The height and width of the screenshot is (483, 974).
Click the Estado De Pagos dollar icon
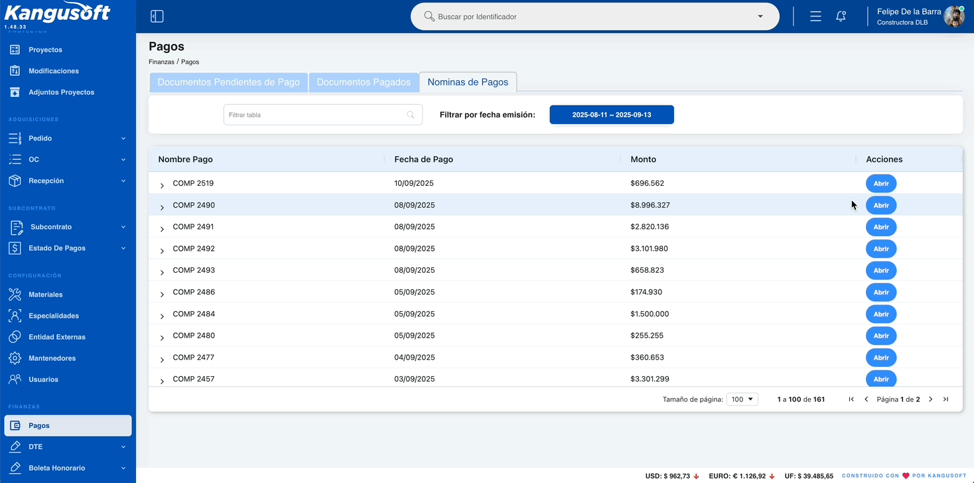click(15, 248)
